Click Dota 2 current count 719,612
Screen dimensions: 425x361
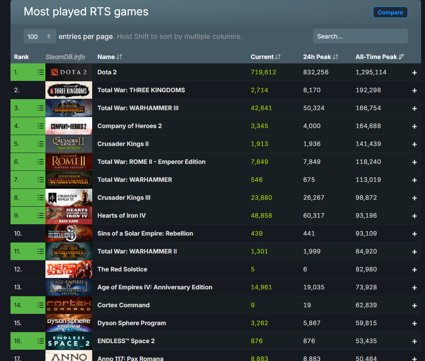[x=263, y=72]
